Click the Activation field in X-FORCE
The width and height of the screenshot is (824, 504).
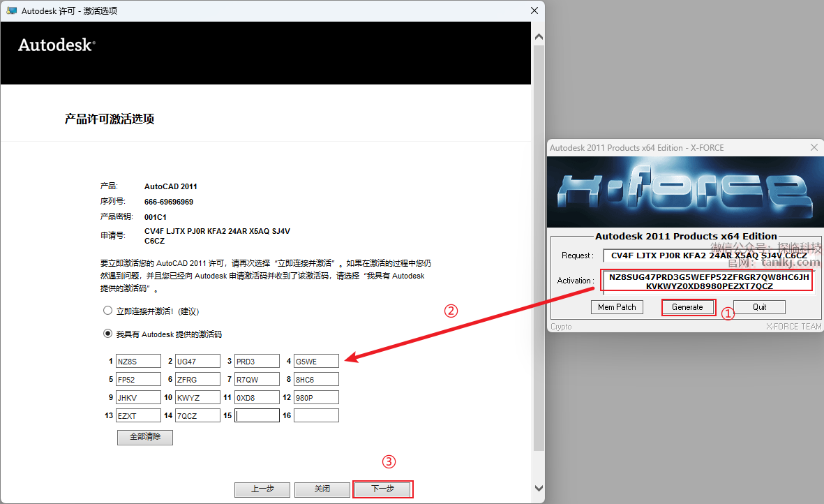click(x=708, y=281)
